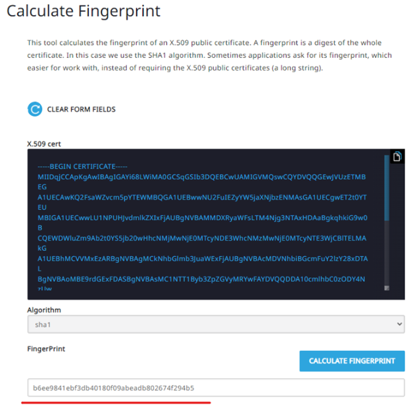
Task: Click the line starting with A1UECAwKQ2Fs
Action: (202, 198)
